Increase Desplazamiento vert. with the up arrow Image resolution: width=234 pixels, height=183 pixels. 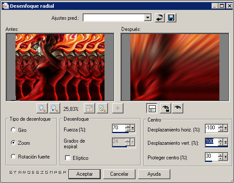pyautogui.click(x=221, y=140)
